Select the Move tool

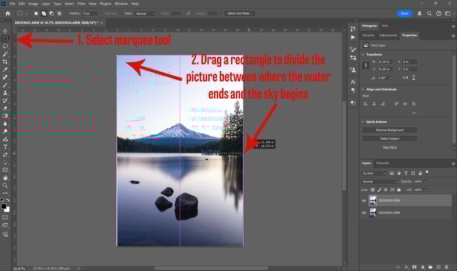5,31
